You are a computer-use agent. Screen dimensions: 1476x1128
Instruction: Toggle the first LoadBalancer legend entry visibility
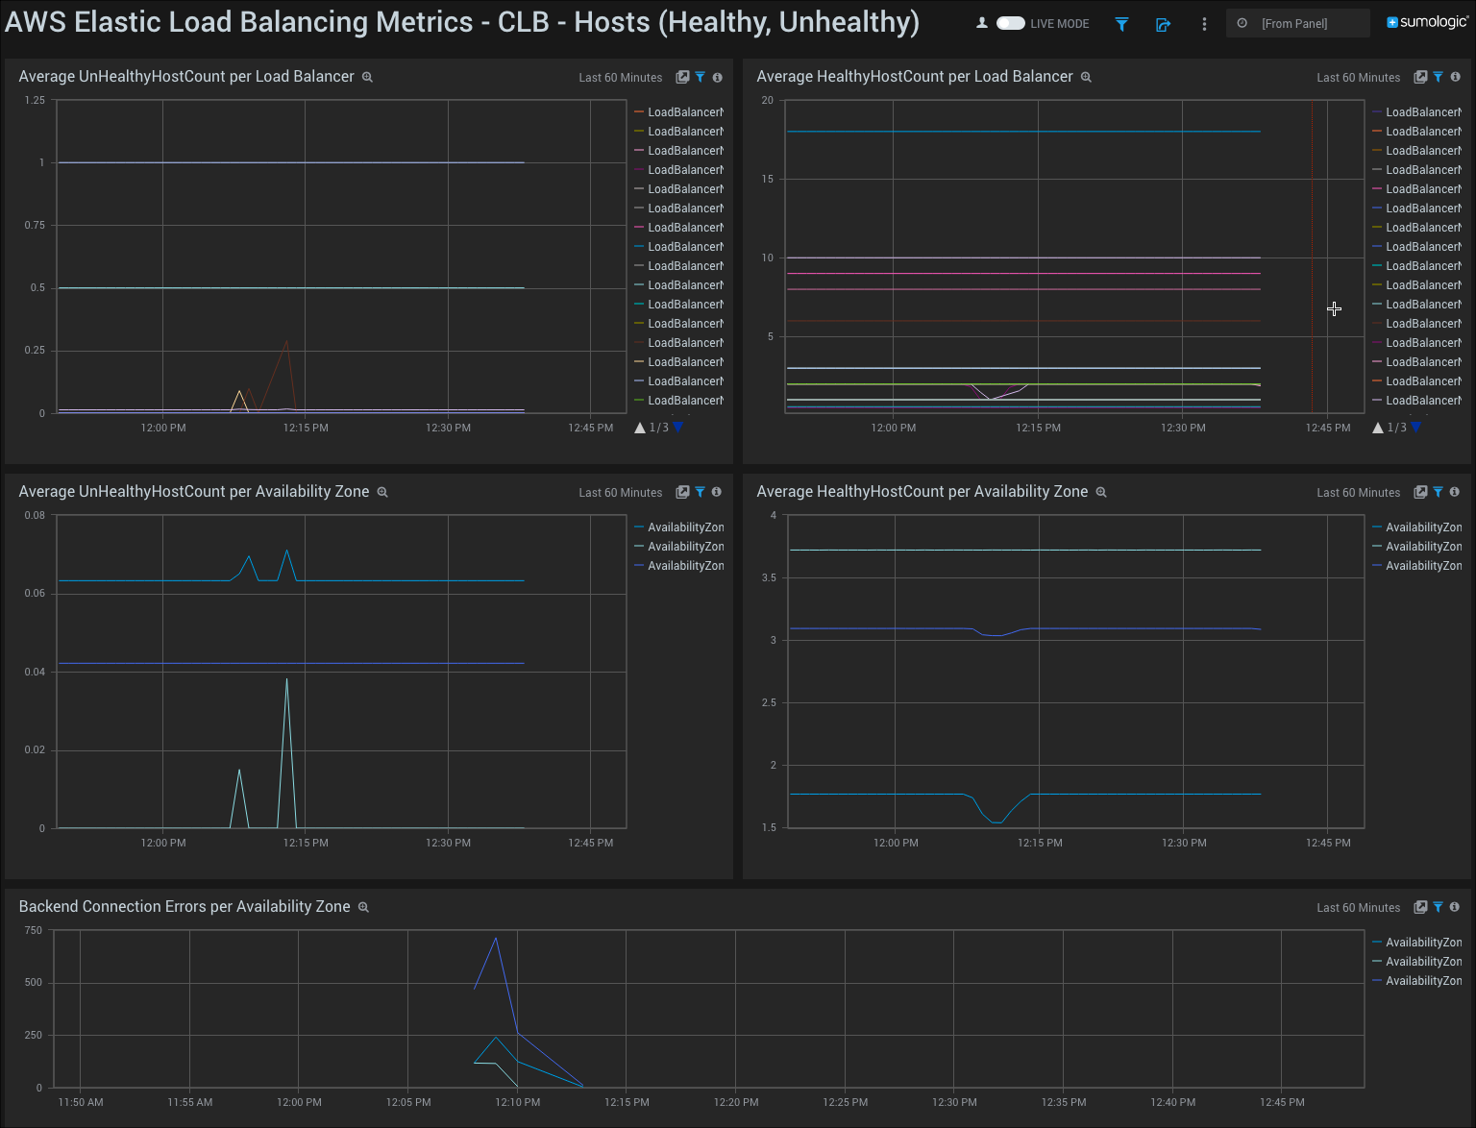684,111
